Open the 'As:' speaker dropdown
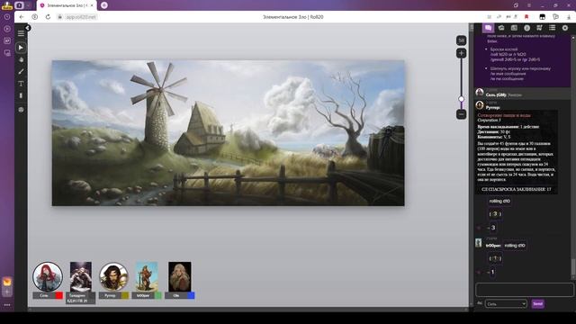 click(506, 304)
